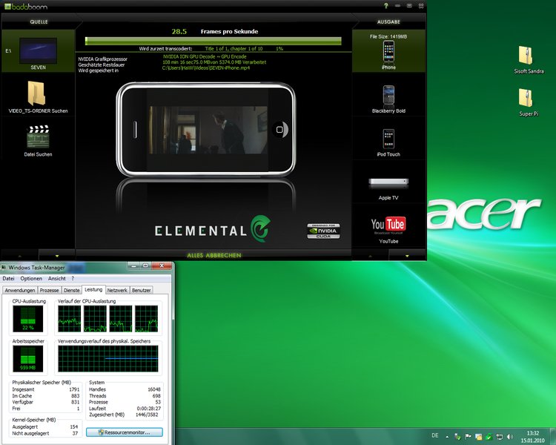Click network tray icon

tap(499, 437)
